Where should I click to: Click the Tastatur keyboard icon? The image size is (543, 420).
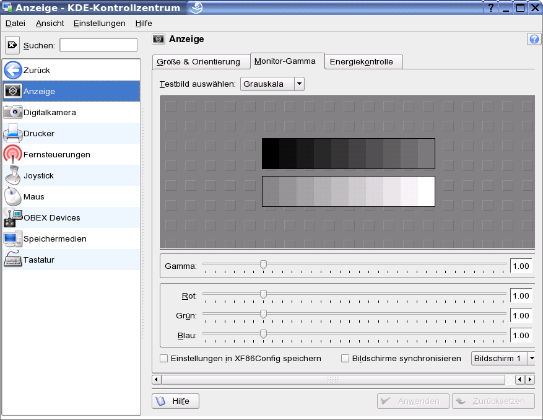coord(13,260)
